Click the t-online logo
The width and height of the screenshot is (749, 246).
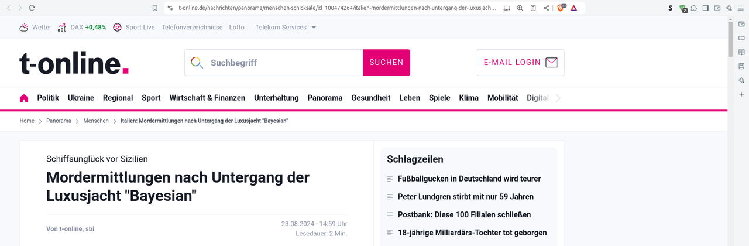[74, 63]
